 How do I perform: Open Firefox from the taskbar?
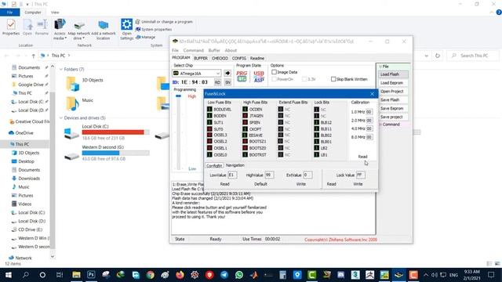click(x=180, y=275)
